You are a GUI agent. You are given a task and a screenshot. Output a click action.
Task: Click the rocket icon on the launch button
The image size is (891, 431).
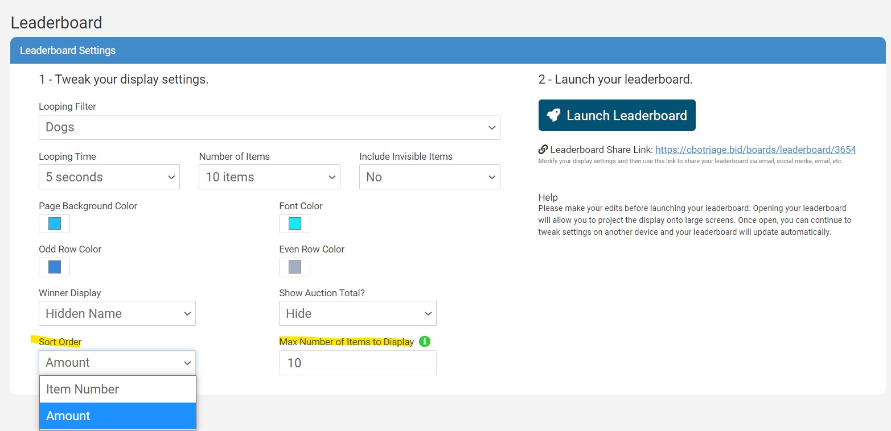(553, 115)
